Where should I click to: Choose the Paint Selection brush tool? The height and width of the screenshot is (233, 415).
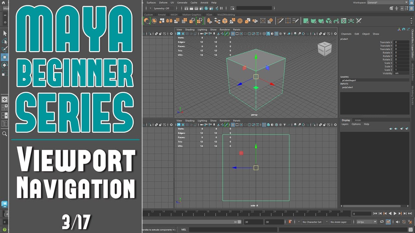(x=5, y=50)
